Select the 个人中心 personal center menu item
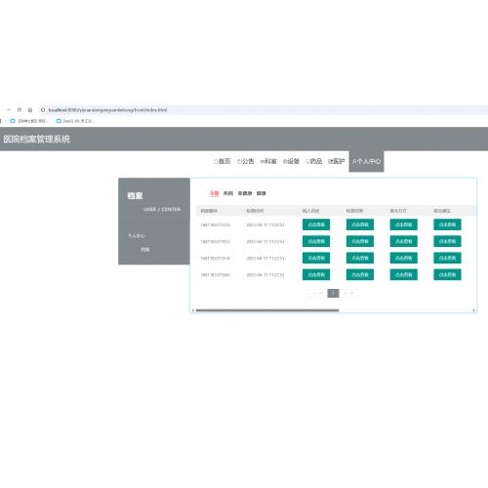The height and width of the screenshot is (488, 488). [x=366, y=161]
